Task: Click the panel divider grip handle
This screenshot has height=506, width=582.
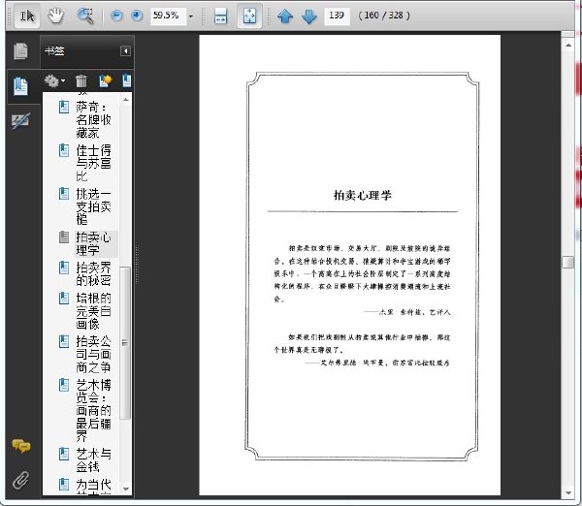Action: (137, 265)
